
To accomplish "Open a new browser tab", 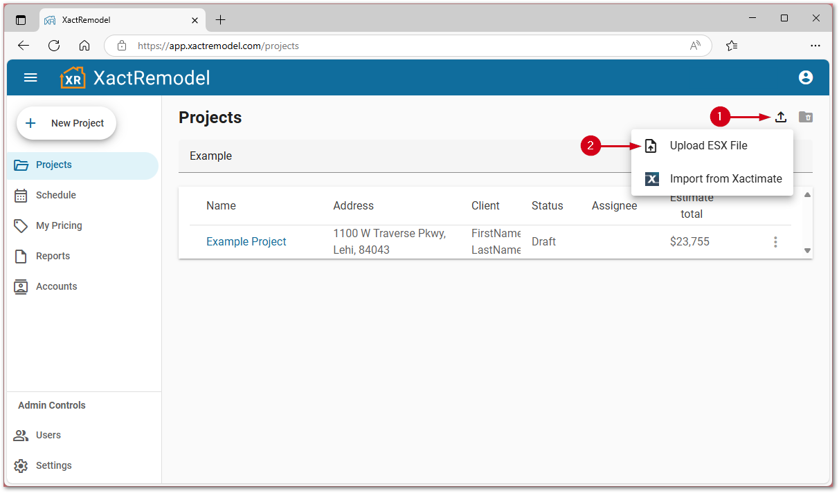I will 220,20.
